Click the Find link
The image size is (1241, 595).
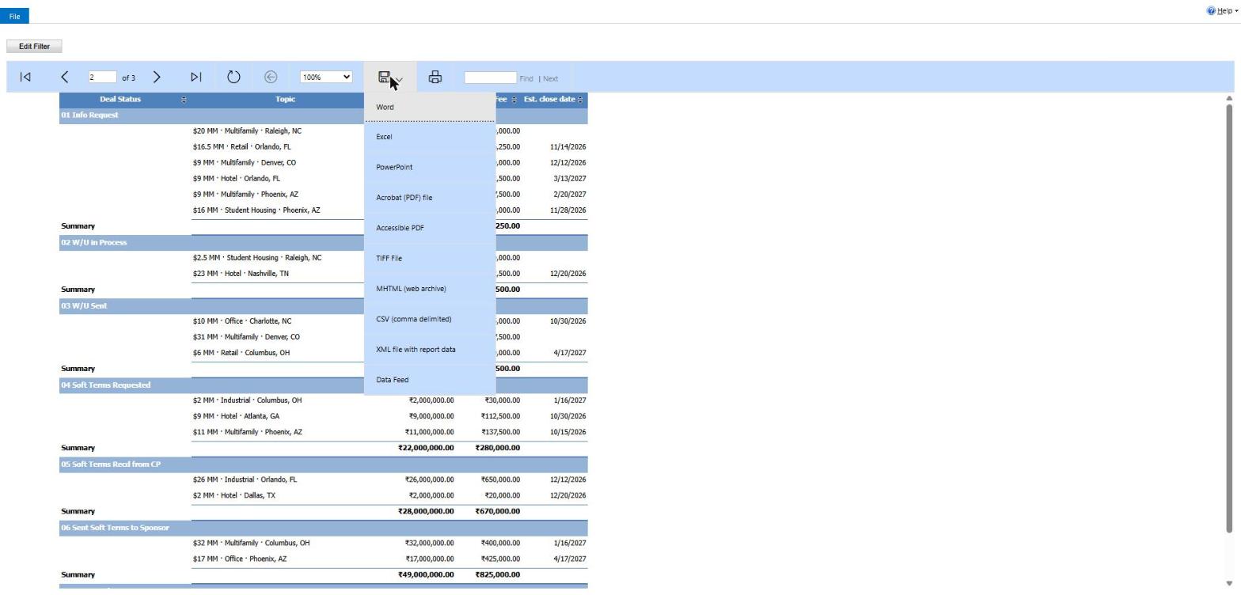pyautogui.click(x=526, y=78)
